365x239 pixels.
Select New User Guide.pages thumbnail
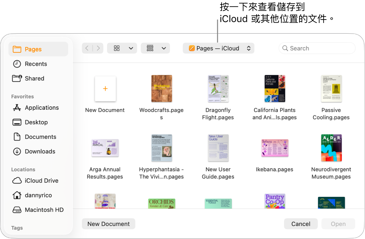[x=218, y=148]
